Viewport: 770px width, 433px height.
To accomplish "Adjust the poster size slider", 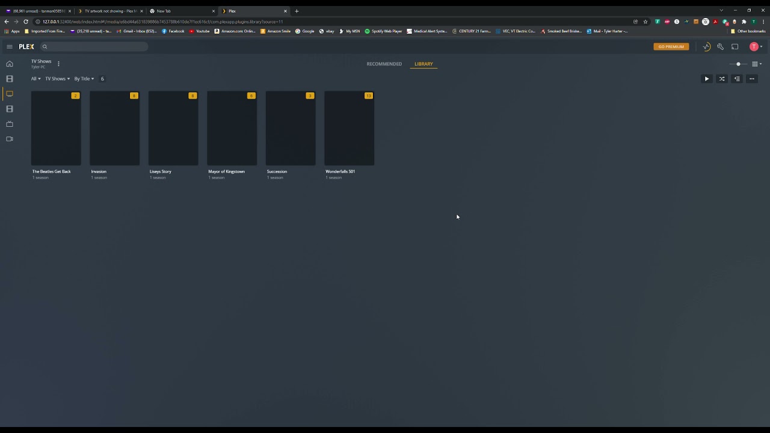I will 738,64.
